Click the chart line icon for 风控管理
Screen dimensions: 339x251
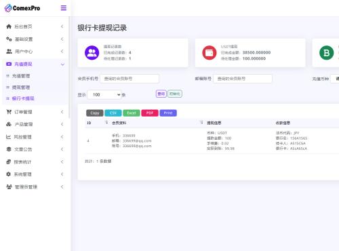(9, 137)
